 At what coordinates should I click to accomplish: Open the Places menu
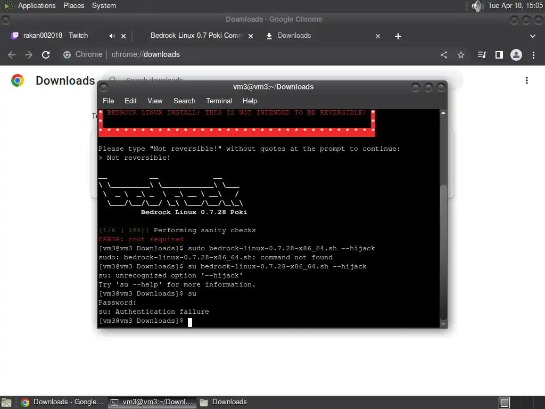click(x=73, y=5)
